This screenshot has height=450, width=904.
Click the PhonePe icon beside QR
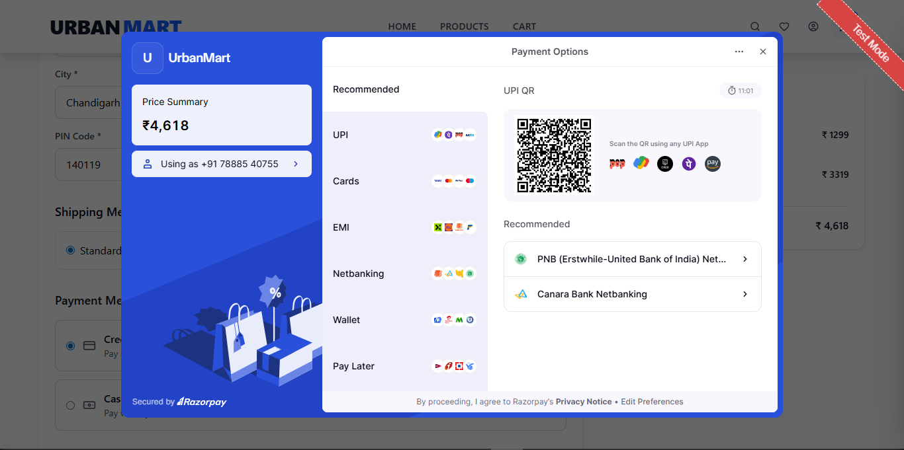(689, 164)
